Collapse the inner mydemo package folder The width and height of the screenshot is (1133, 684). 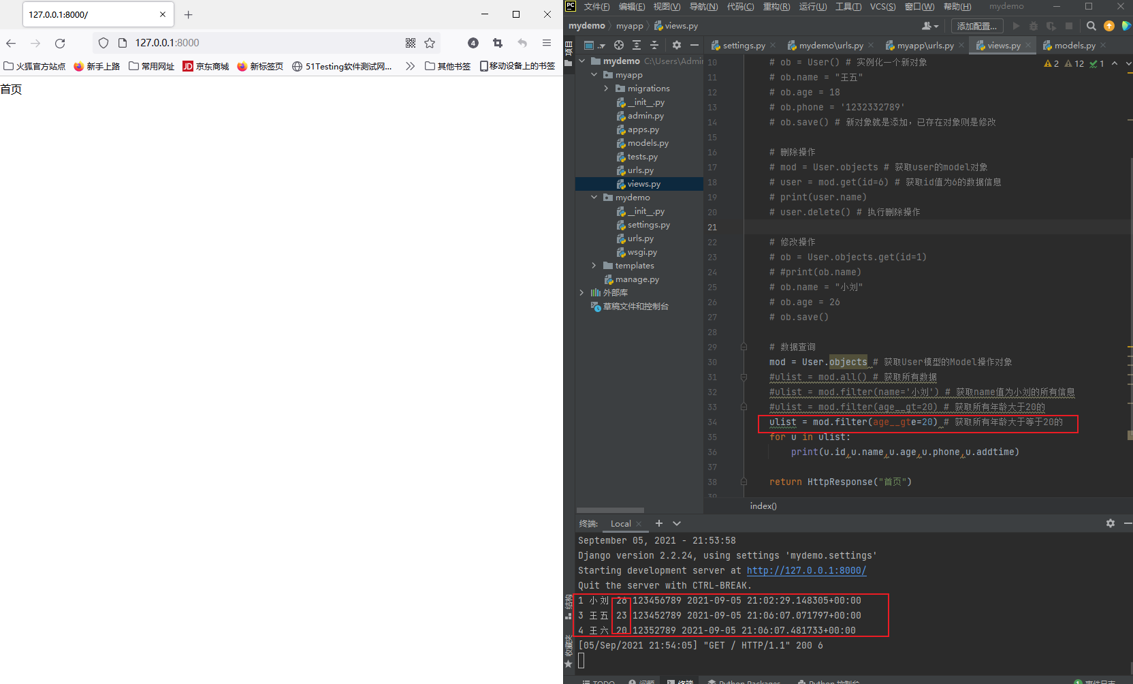pos(594,198)
